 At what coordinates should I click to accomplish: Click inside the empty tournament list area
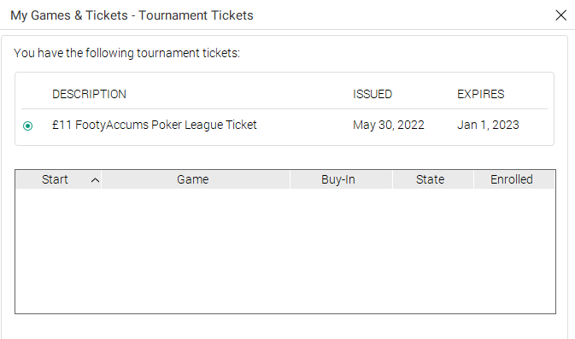285,251
